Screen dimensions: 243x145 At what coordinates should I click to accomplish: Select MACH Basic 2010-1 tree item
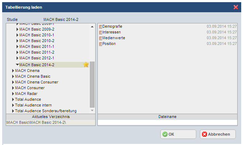pyautogui.click(x=37, y=35)
